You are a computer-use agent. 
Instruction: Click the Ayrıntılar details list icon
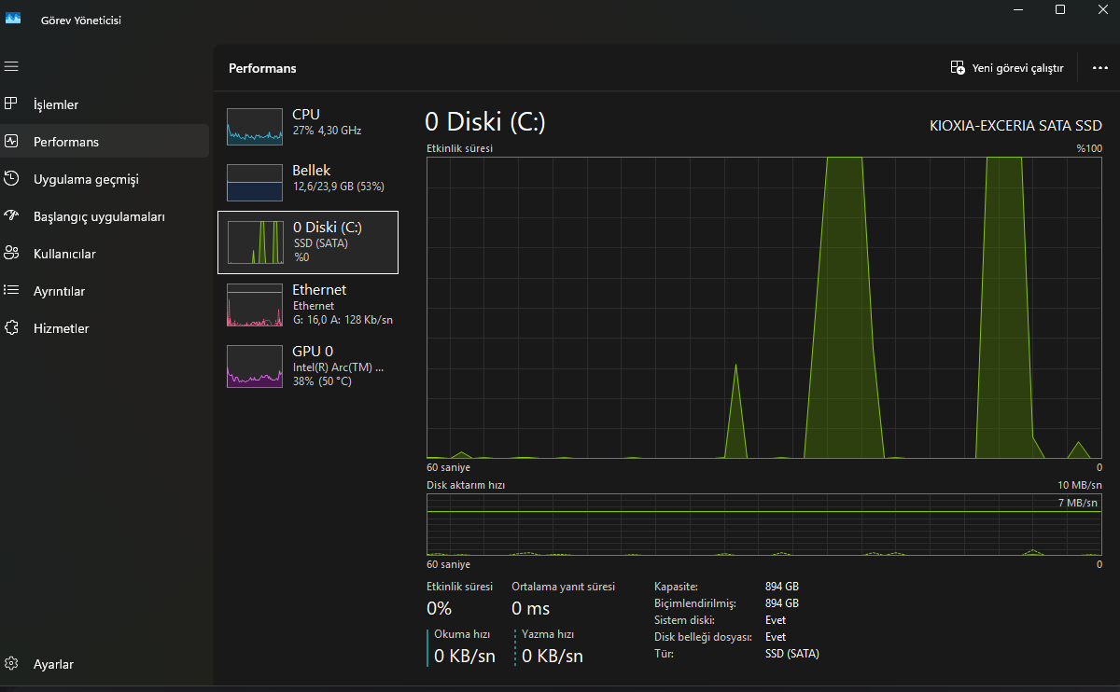11,291
